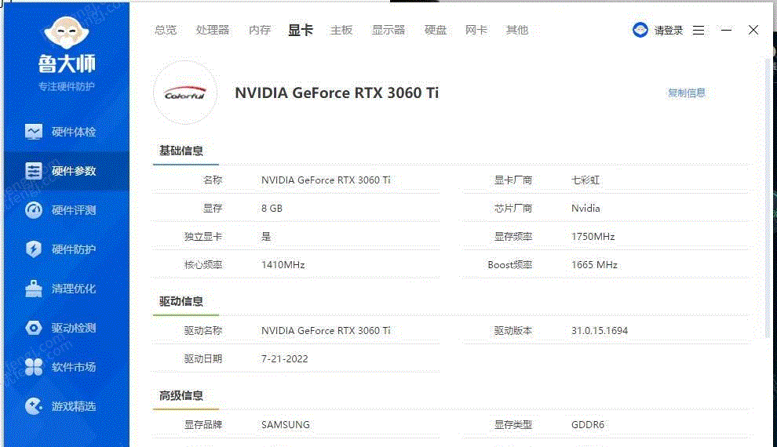Click the 显卡厂商 value 七彩虹
777x447 pixels.
click(585, 180)
